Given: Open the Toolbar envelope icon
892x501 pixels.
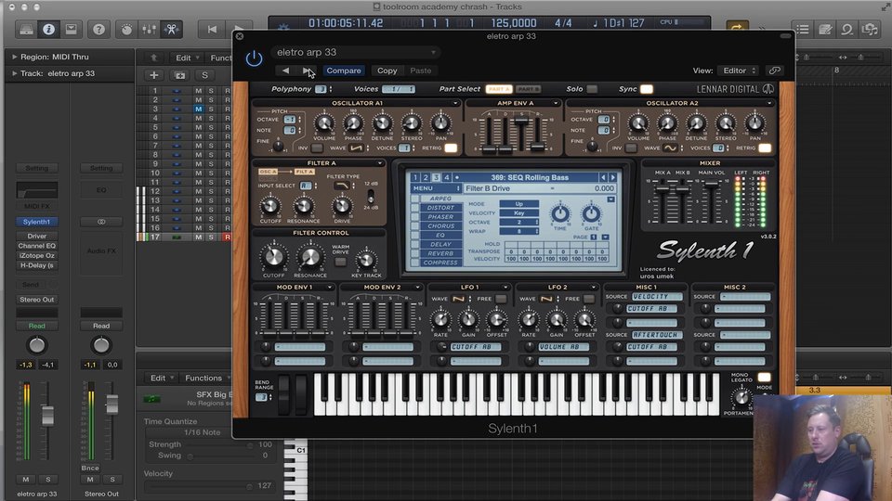Looking at the screenshot, I should pyautogui.click(x=71, y=30).
